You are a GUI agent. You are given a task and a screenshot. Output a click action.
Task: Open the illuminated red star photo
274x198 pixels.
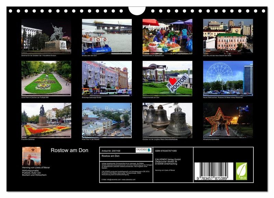click(x=228, y=120)
